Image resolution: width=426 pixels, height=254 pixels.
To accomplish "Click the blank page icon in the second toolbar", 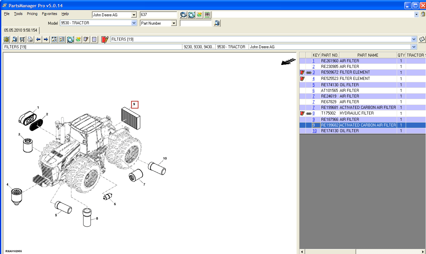I will coord(94,39).
